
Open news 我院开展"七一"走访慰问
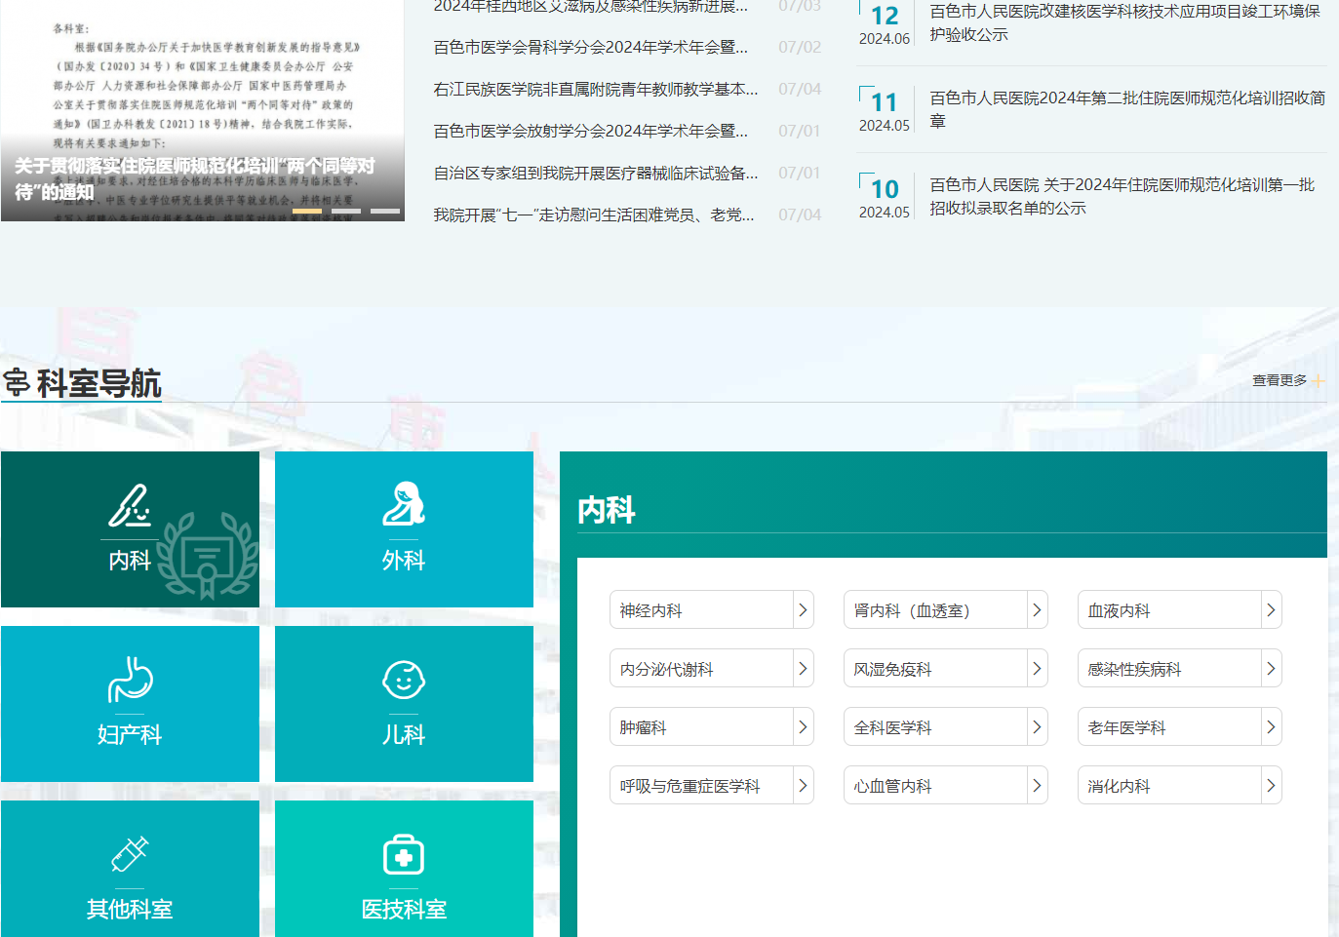coord(594,215)
